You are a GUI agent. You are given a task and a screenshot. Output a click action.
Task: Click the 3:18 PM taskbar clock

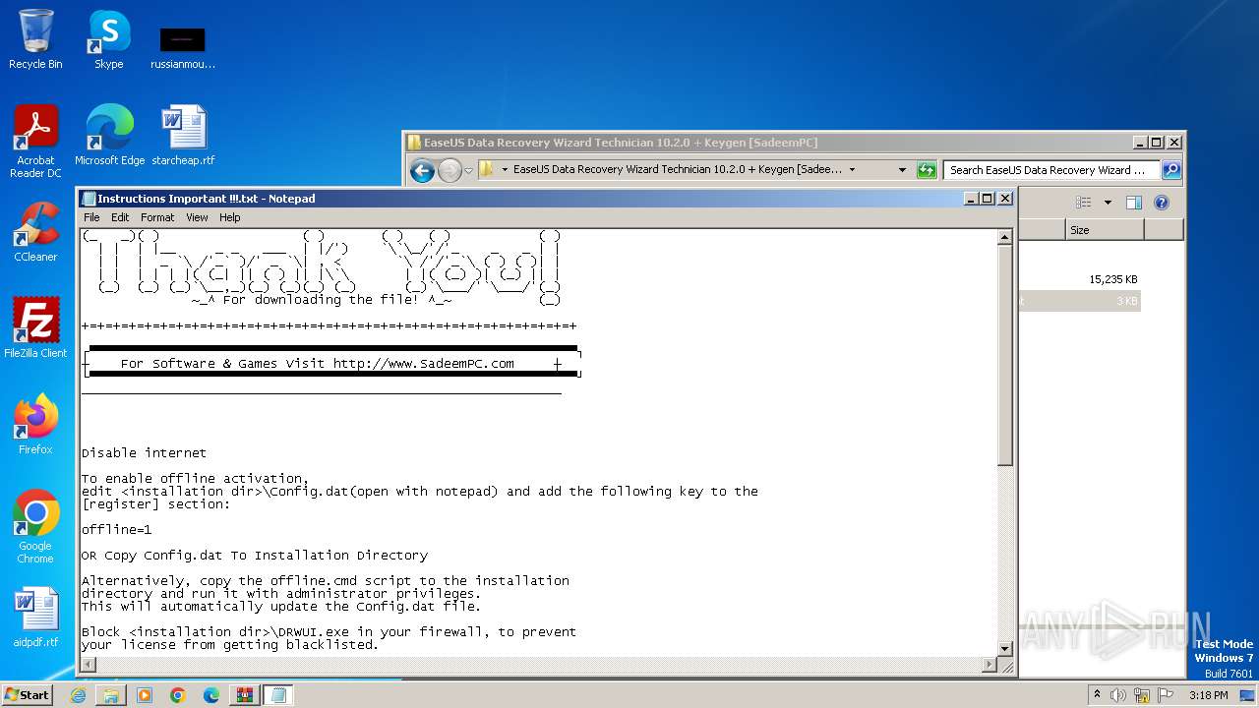pyautogui.click(x=1208, y=695)
